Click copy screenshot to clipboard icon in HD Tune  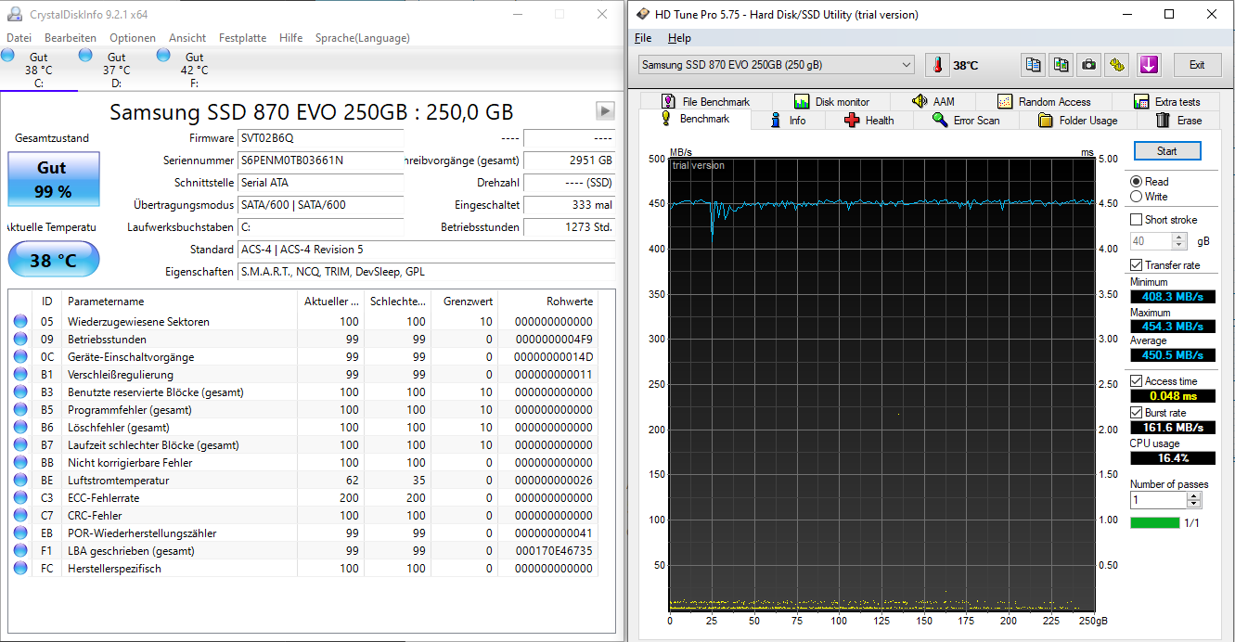point(1061,65)
